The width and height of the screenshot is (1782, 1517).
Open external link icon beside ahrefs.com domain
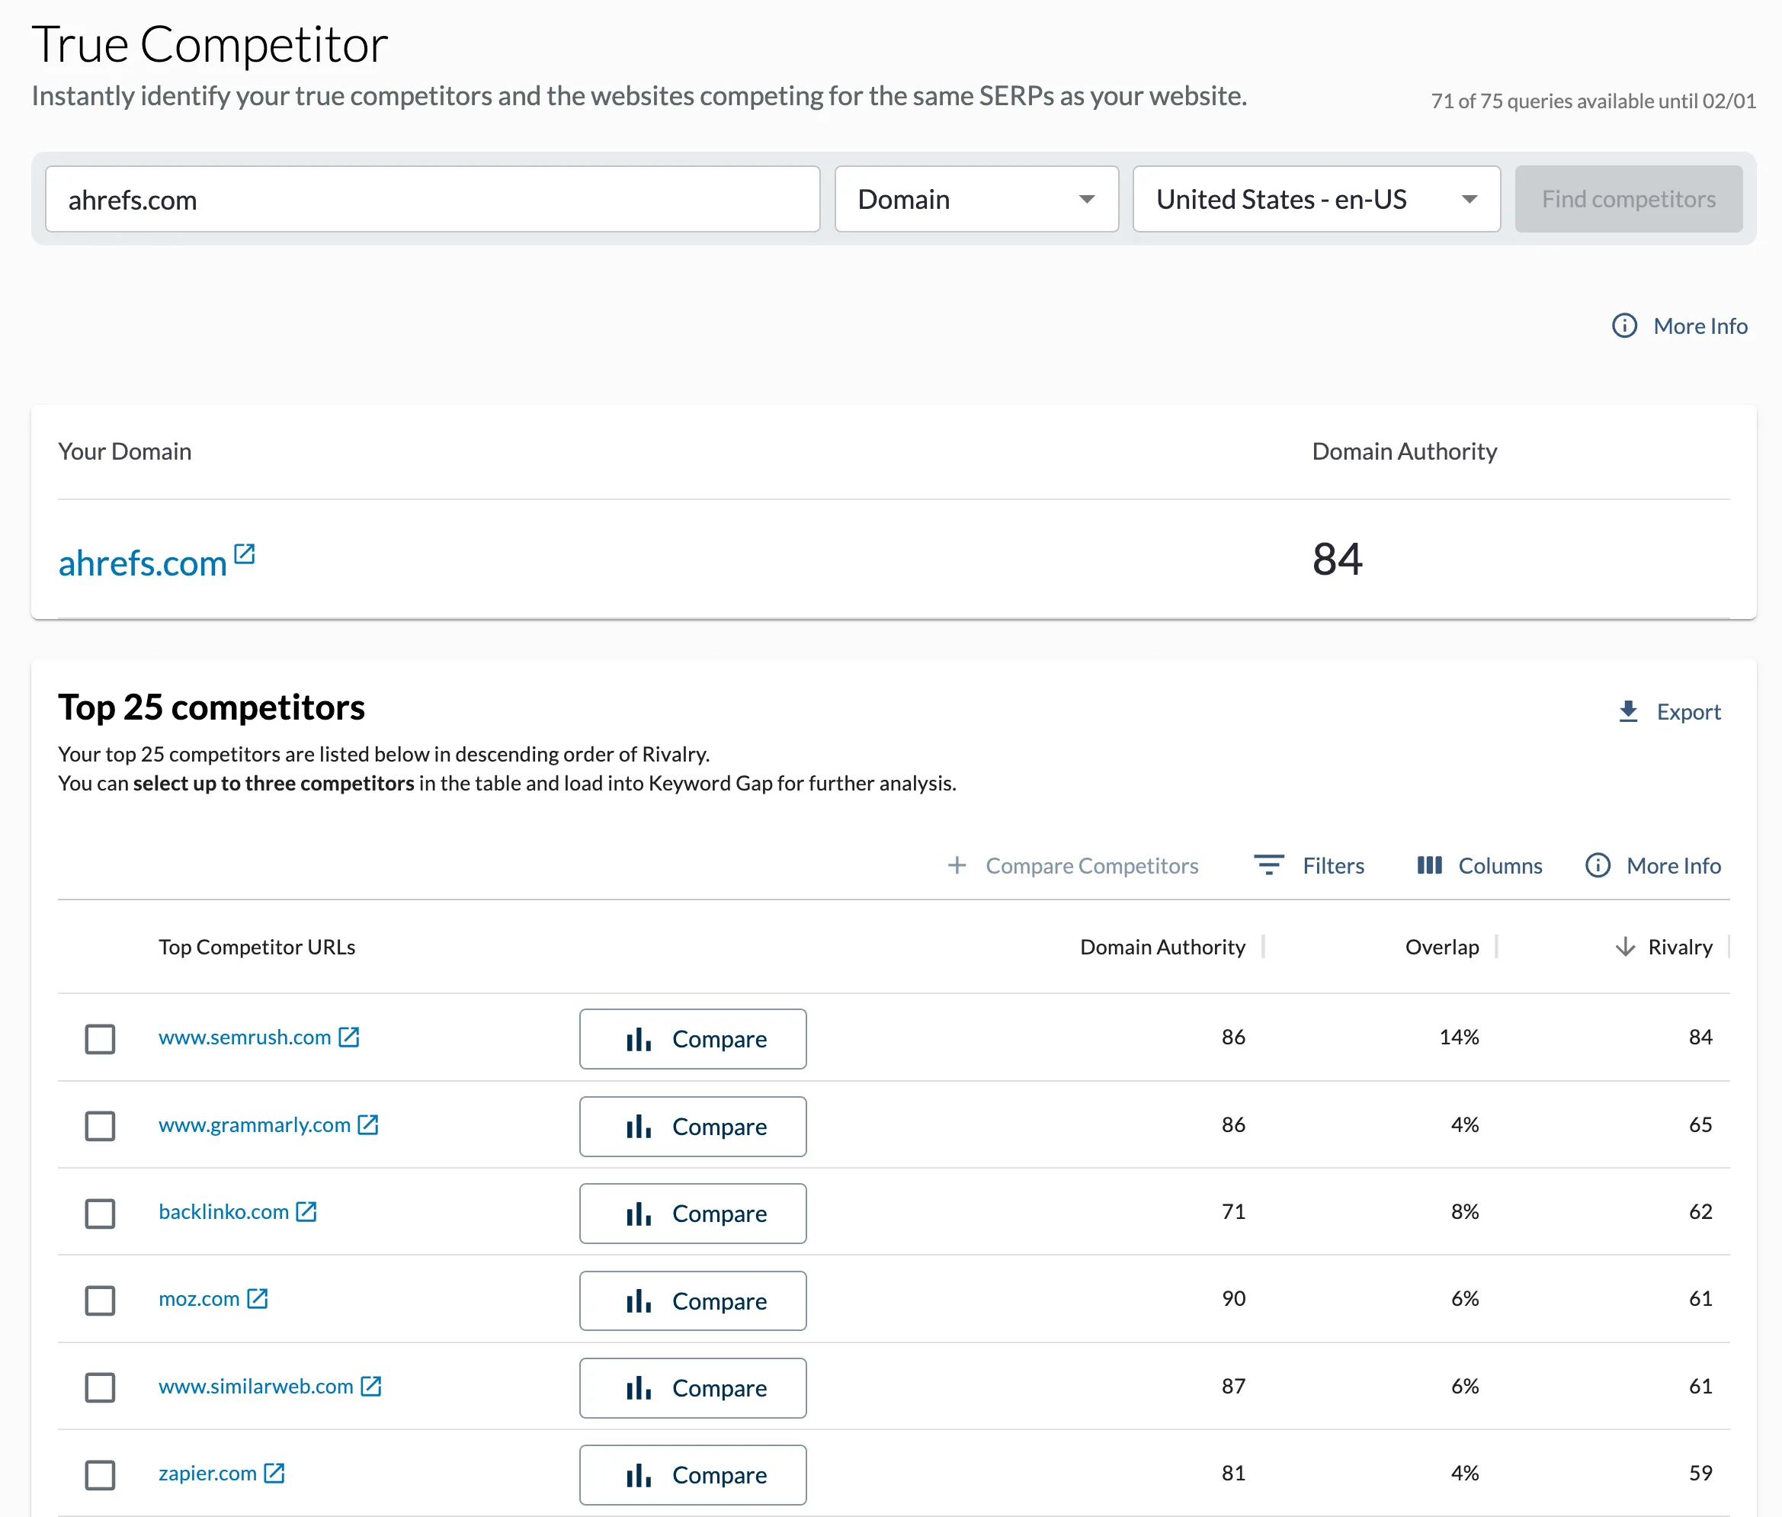pyautogui.click(x=244, y=554)
